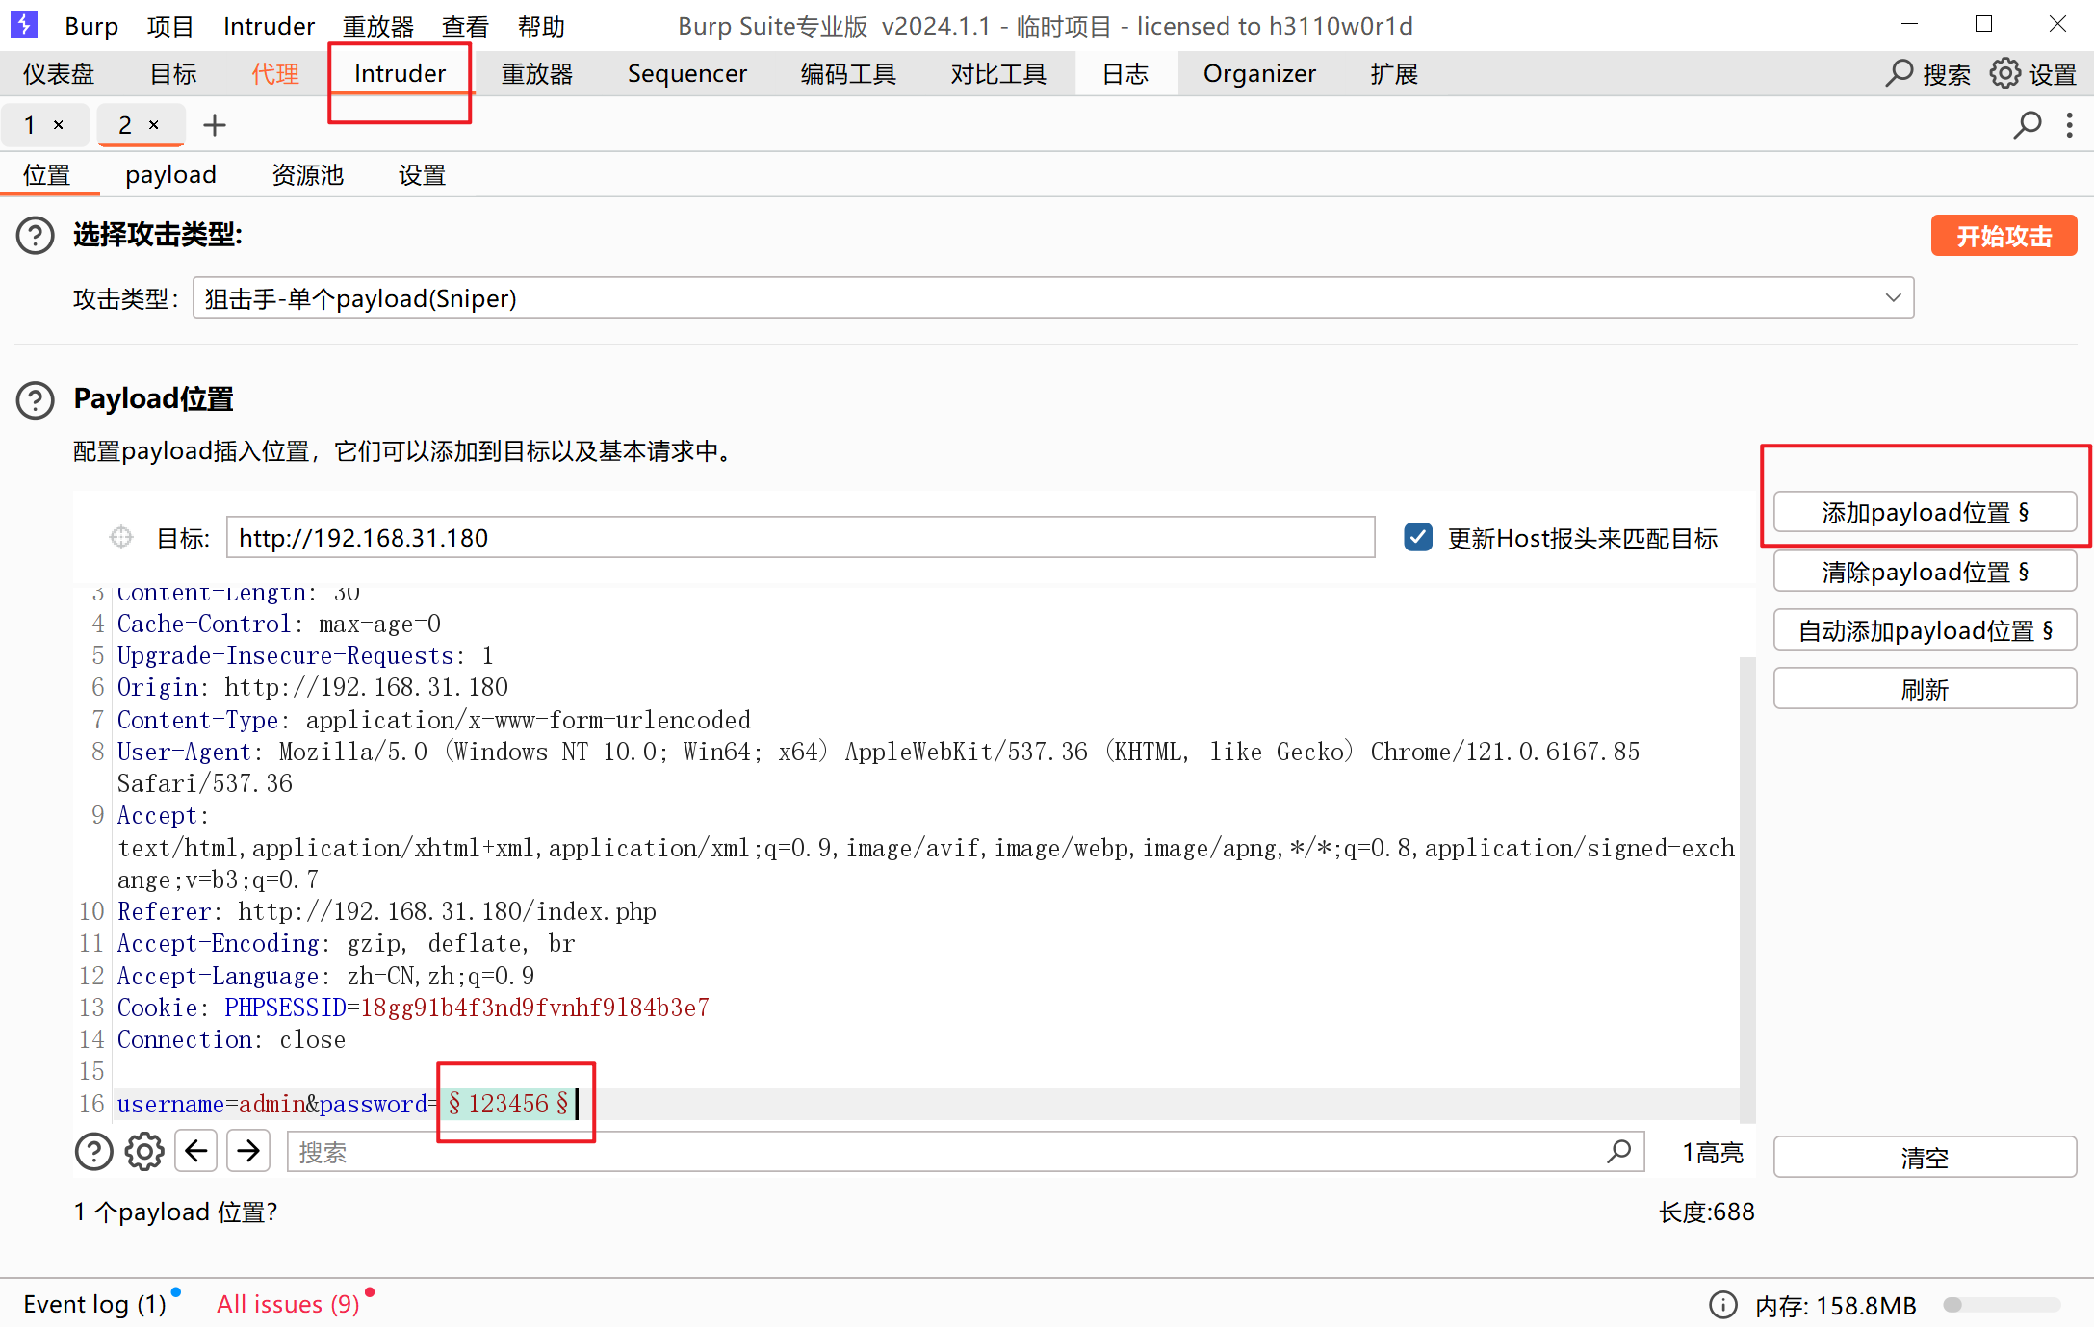Open the payload sub-tab
The image size is (2094, 1327).
click(170, 175)
